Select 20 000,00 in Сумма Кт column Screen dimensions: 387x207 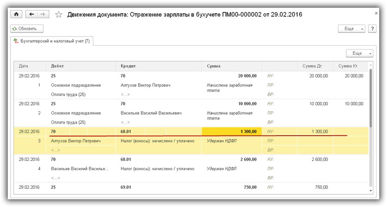click(354, 76)
